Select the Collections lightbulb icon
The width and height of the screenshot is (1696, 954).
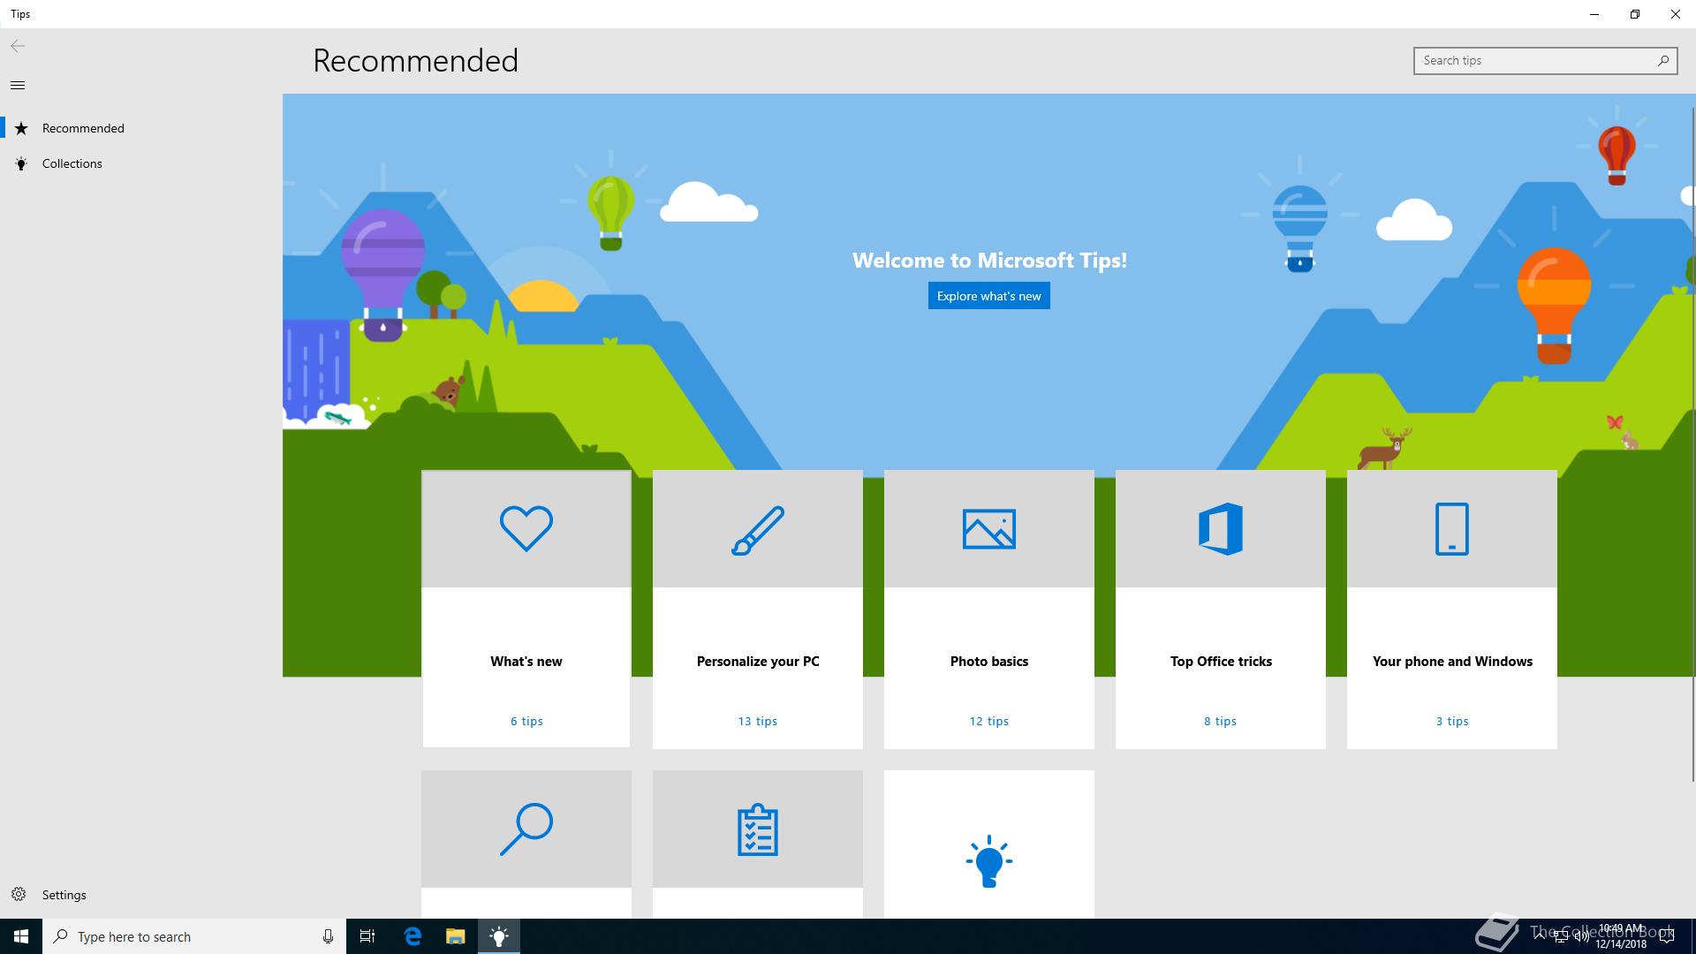click(x=21, y=163)
